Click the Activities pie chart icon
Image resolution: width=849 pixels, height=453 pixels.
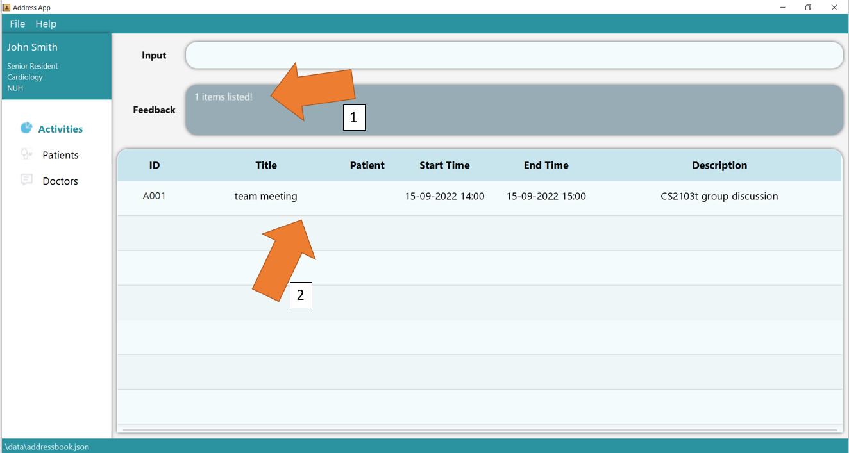point(26,128)
